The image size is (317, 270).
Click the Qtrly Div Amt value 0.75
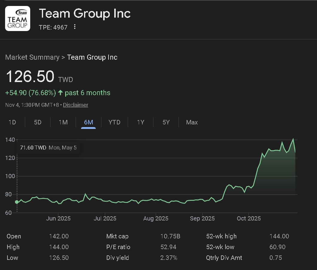275,257
